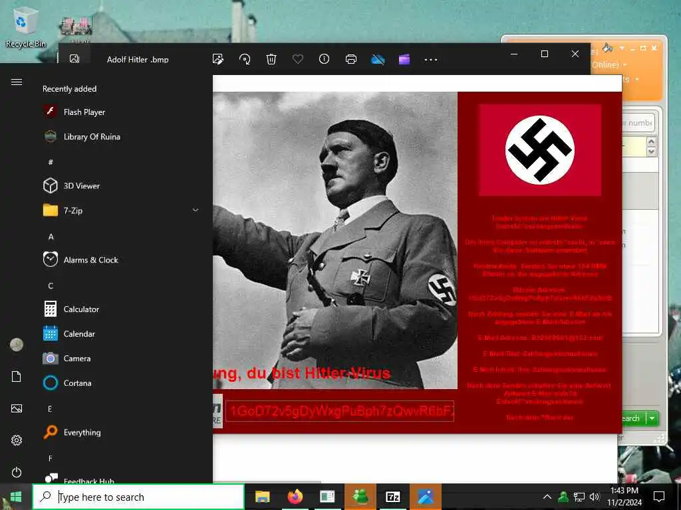Open the notification center icon
681x510 pixels.
(659, 497)
